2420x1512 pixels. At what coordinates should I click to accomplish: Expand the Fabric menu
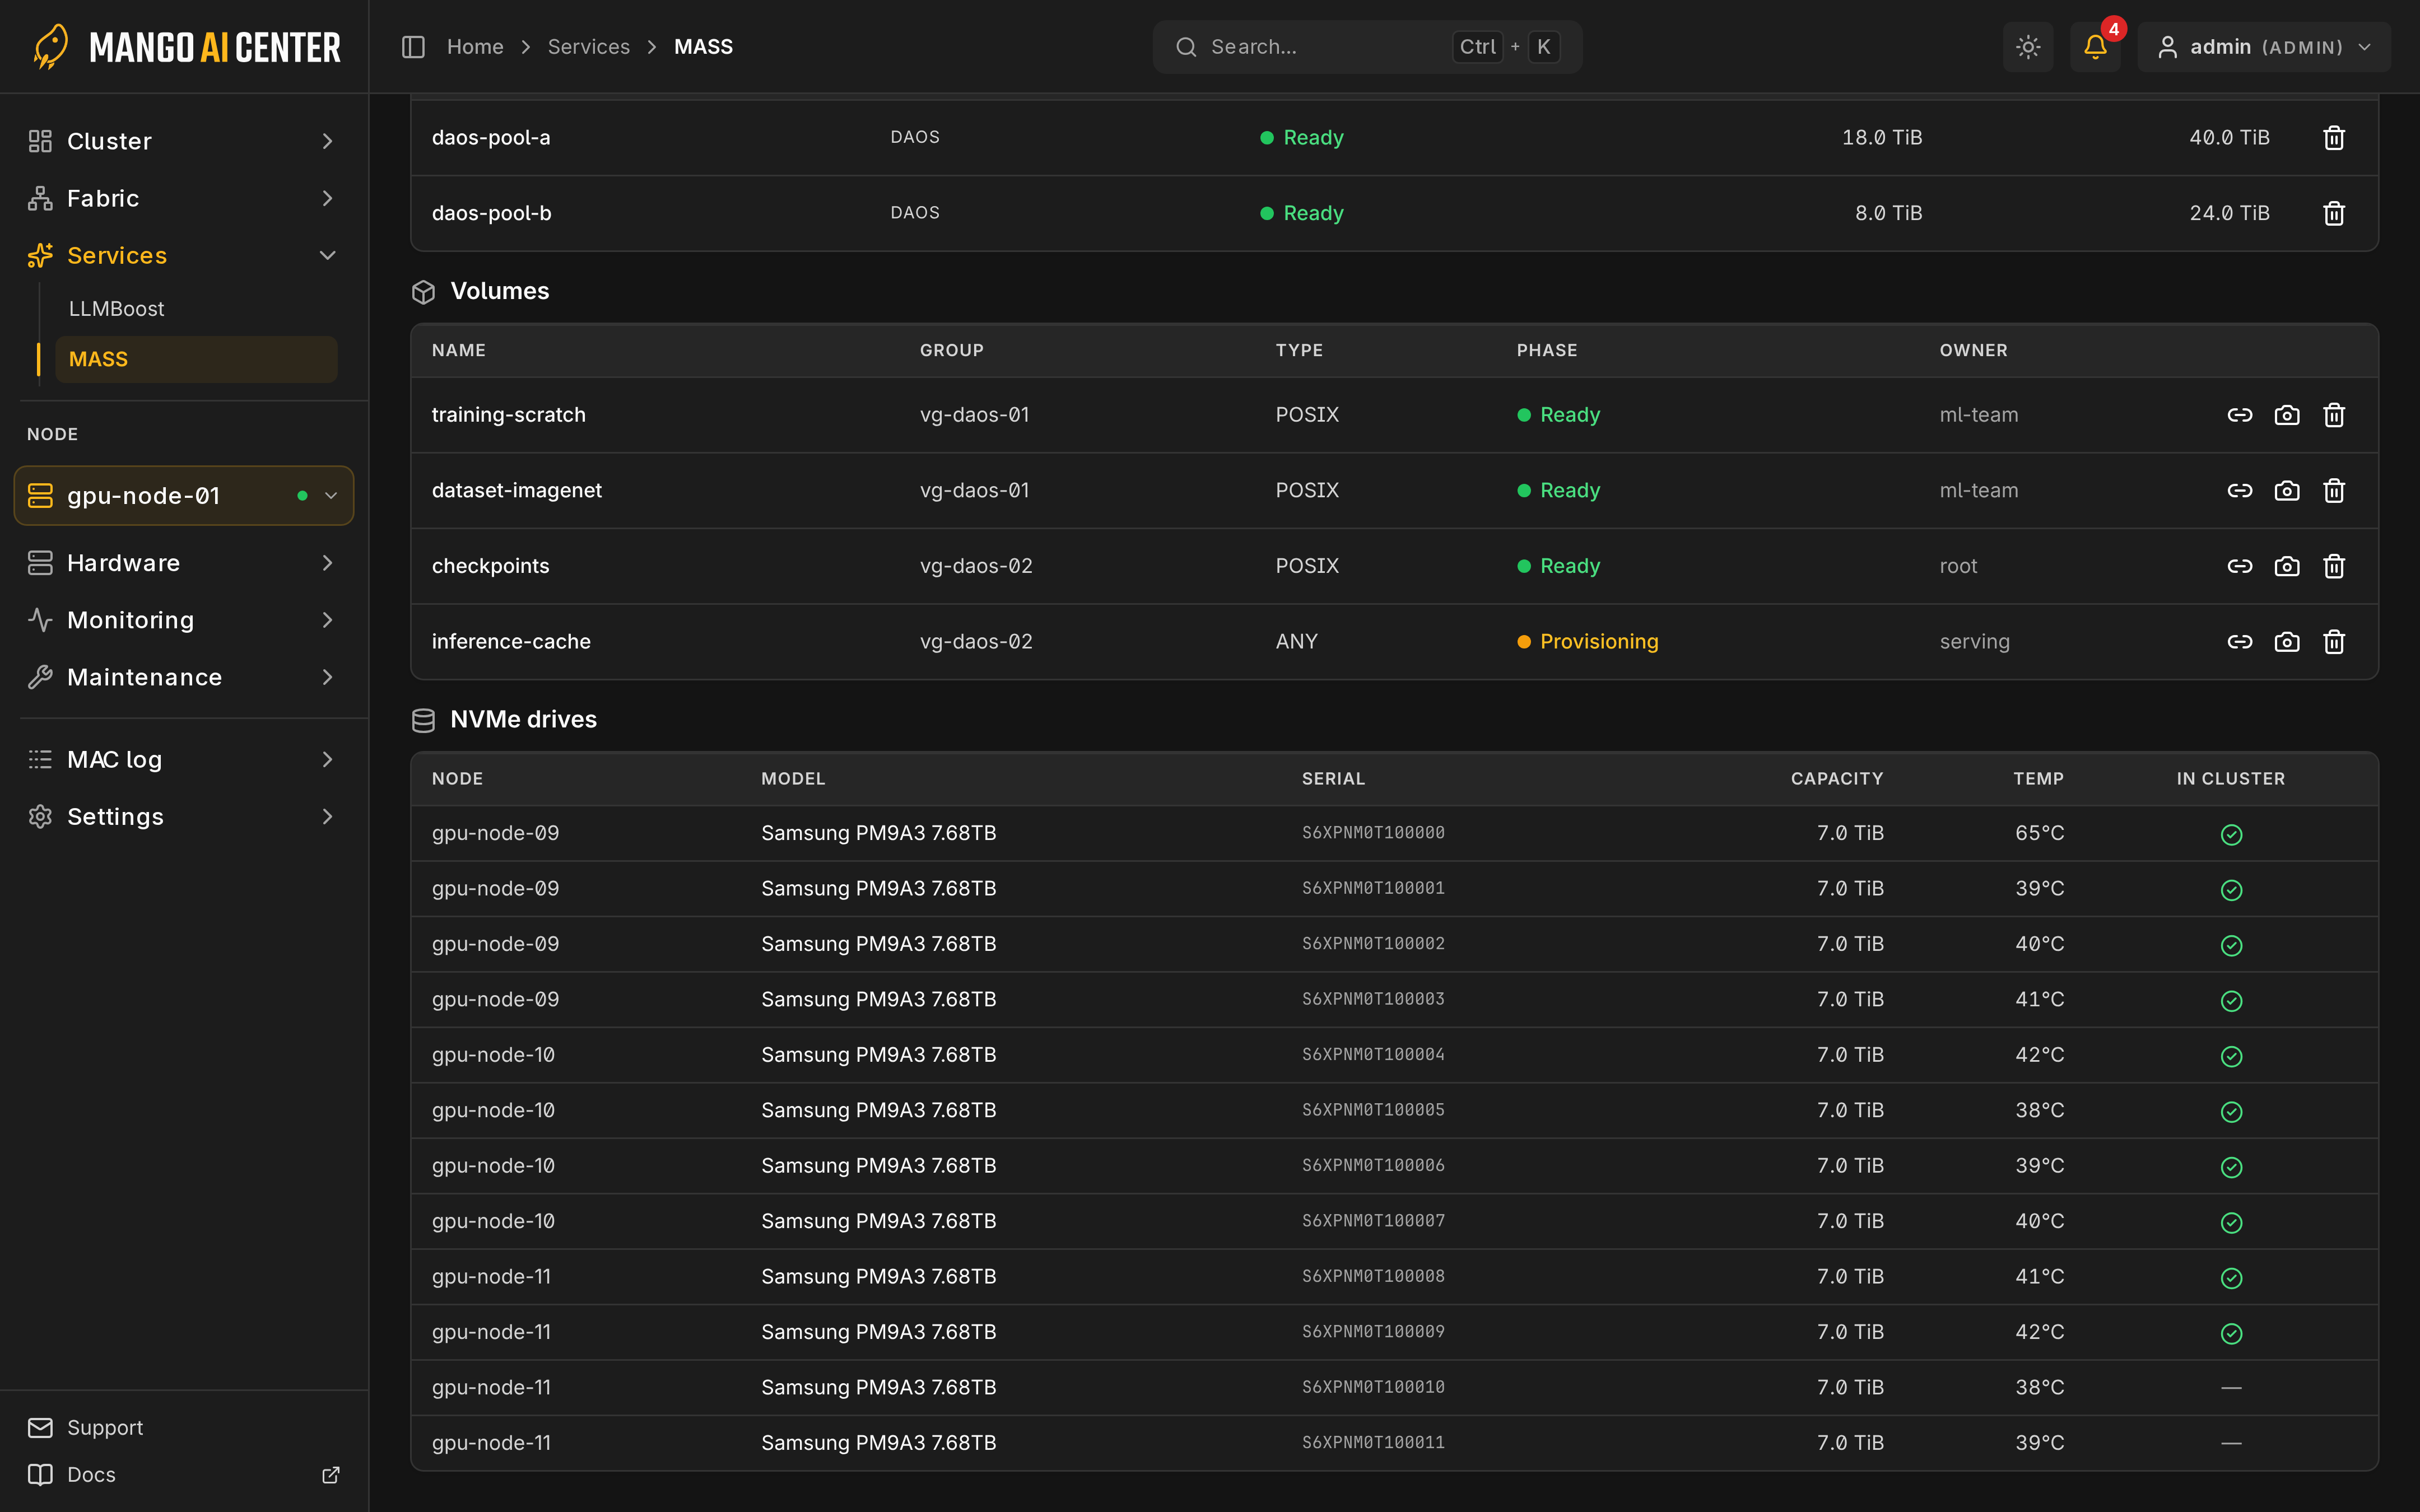click(184, 198)
